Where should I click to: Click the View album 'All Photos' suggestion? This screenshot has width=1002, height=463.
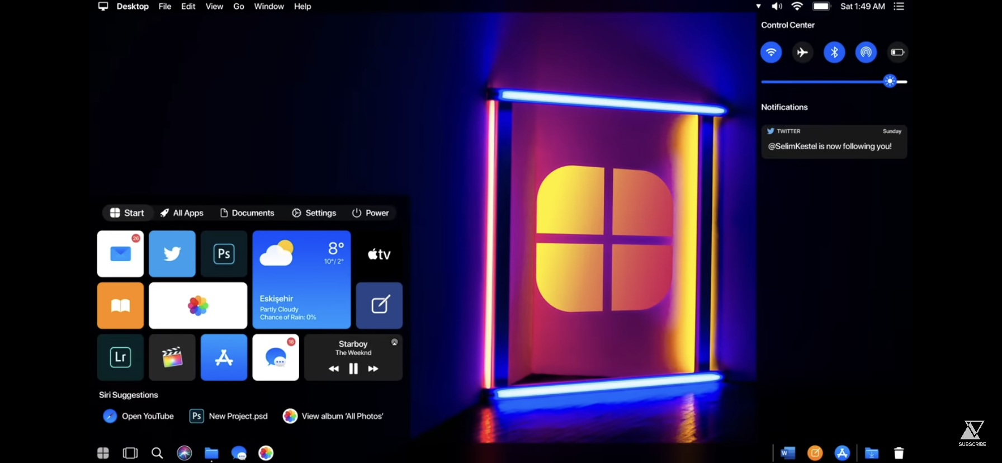coord(333,416)
